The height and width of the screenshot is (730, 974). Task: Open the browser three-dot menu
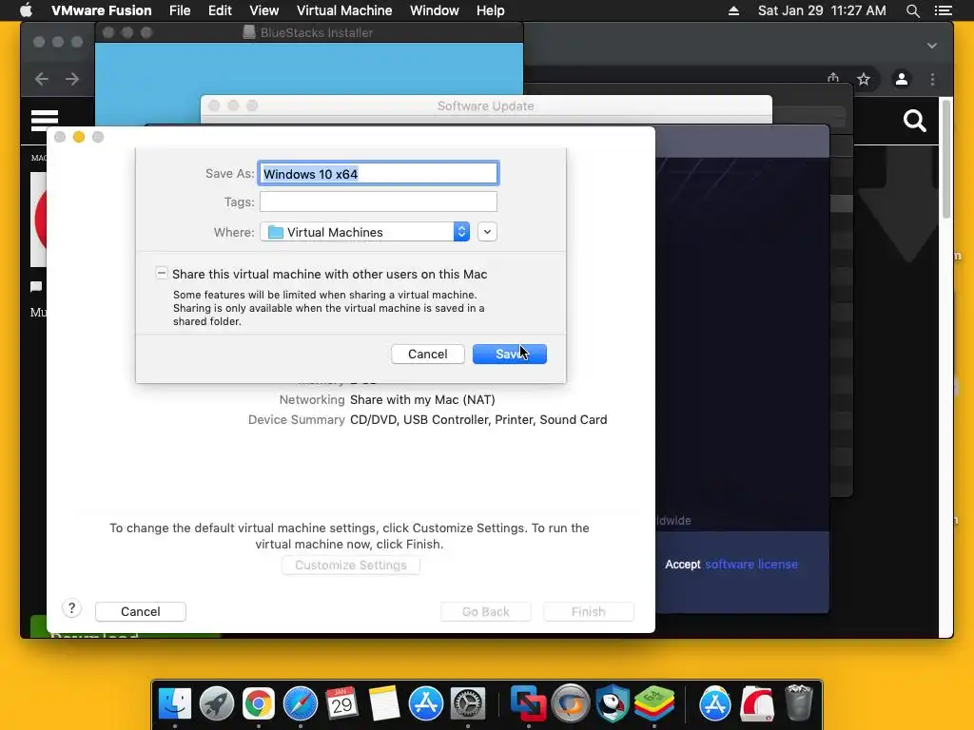[x=932, y=79]
